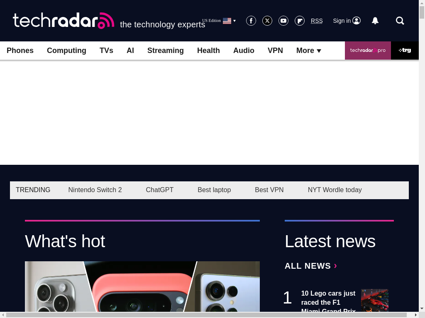Open the AI section
This screenshot has width=425, height=318.
click(130, 51)
